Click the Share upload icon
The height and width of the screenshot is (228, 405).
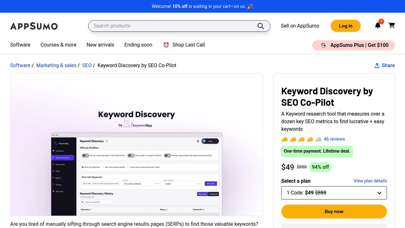377,66
